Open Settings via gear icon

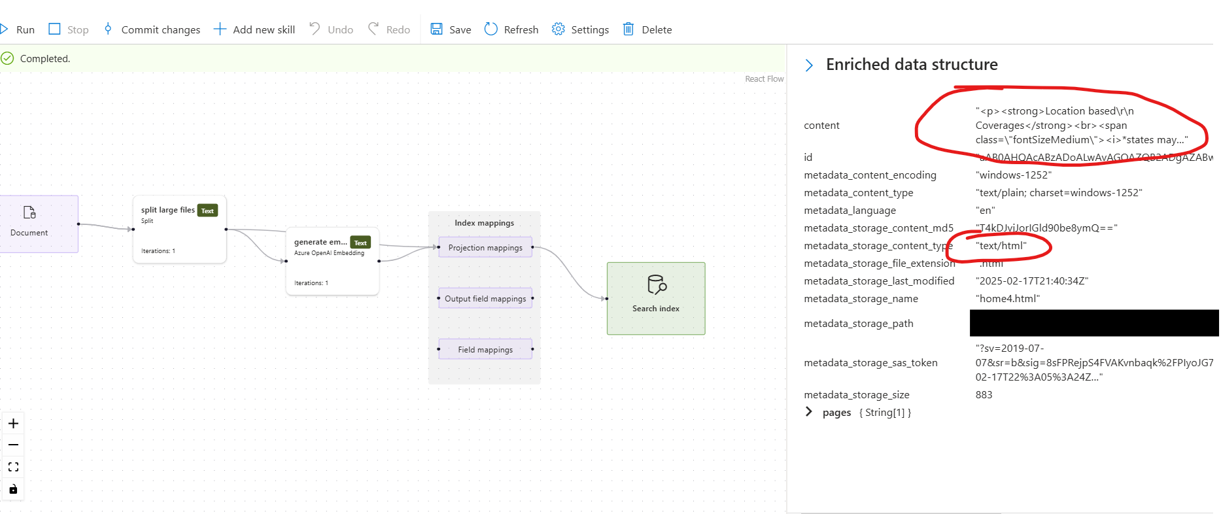tap(558, 29)
